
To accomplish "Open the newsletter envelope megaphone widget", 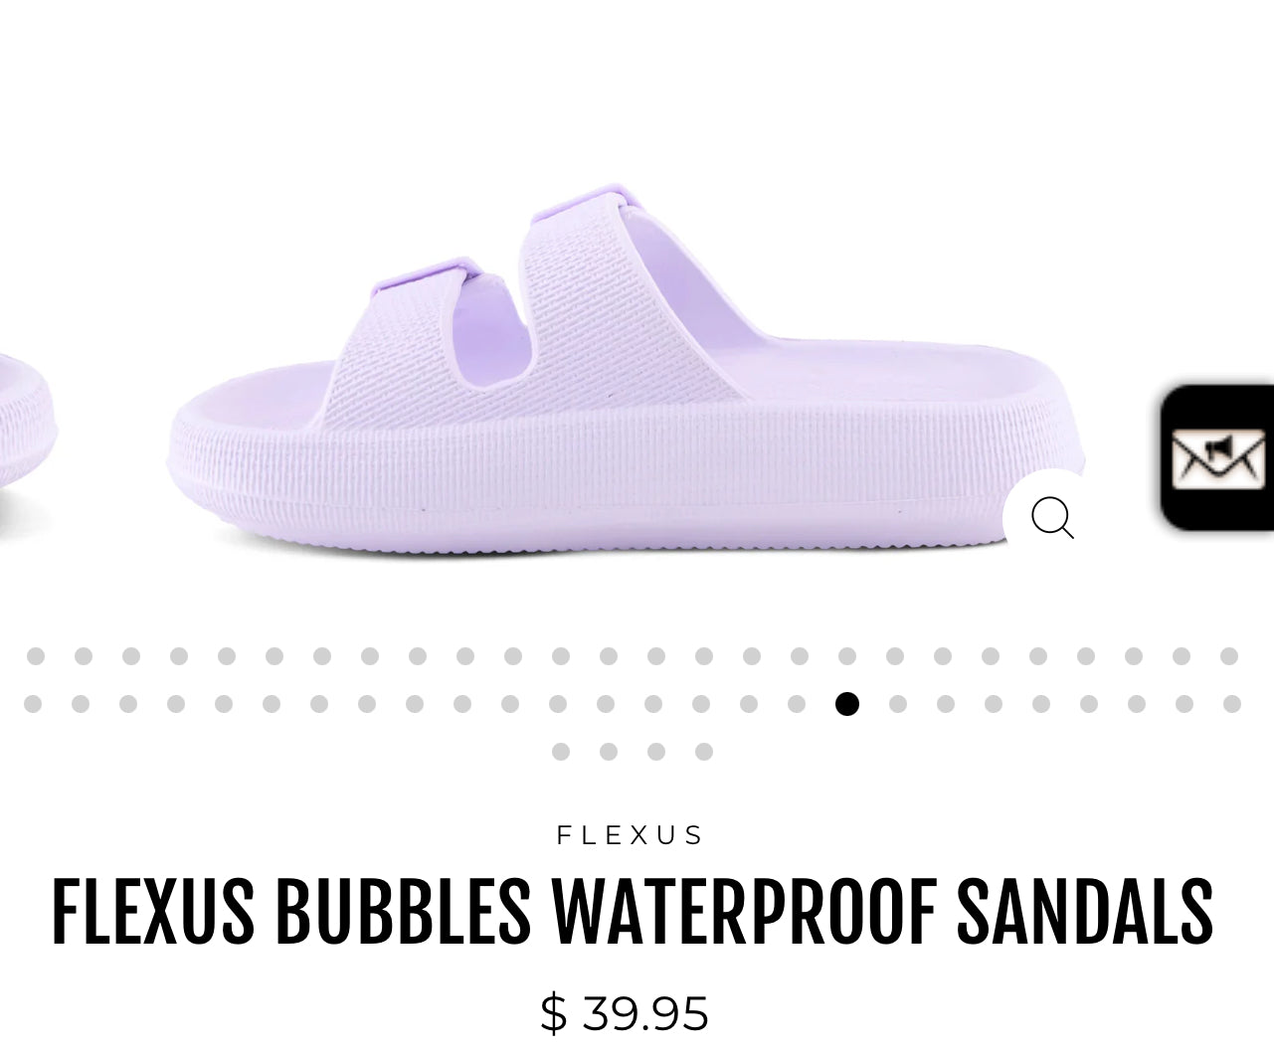I will coord(1217,457).
